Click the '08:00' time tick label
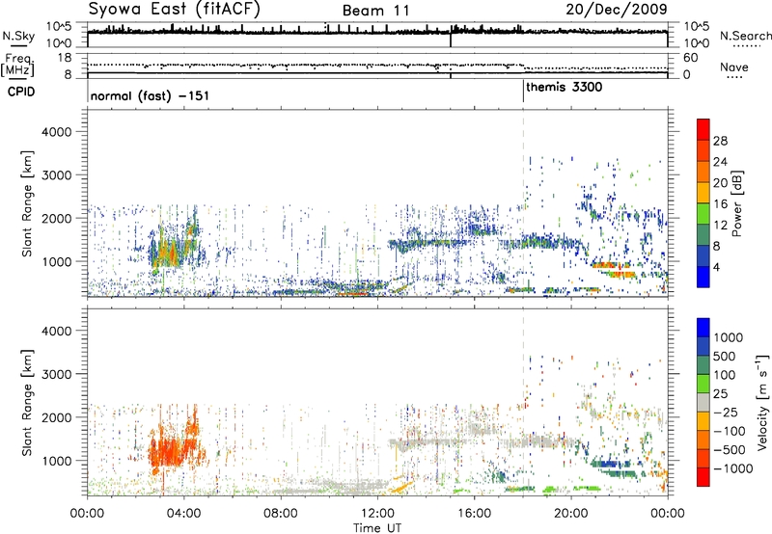This screenshot has height=534, width=772. pyautogui.click(x=281, y=514)
